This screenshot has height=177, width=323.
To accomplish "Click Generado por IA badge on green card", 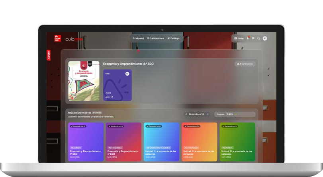I will click(230, 126).
